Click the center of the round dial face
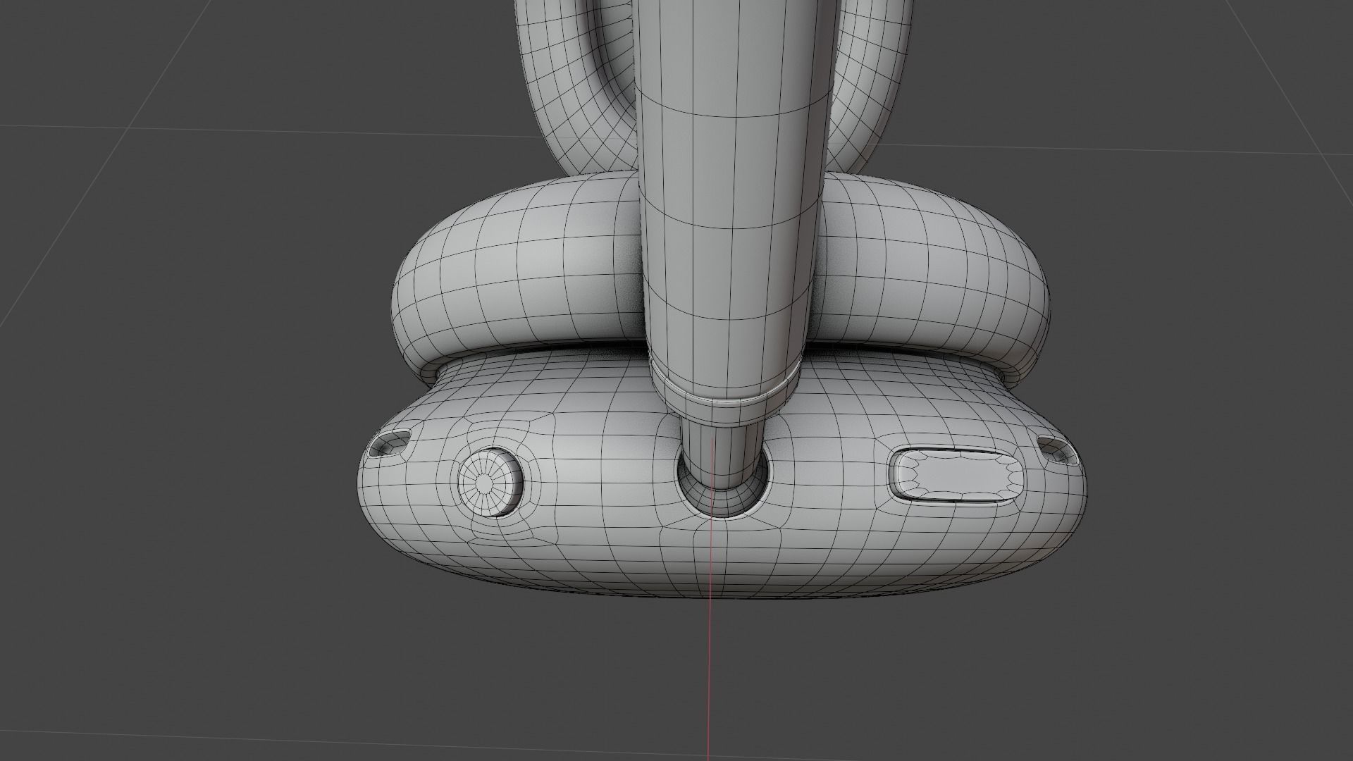Screen dimensions: 1353x761 tap(485, 483)
